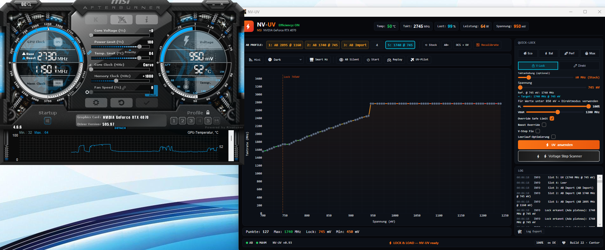Click Afterburner K (Kombustor) button
This screenshot has height=250, width=605.
point(96,20)
